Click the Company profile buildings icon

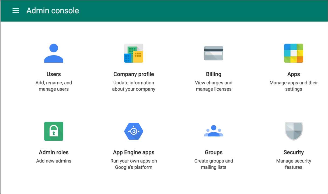(134, 53)
